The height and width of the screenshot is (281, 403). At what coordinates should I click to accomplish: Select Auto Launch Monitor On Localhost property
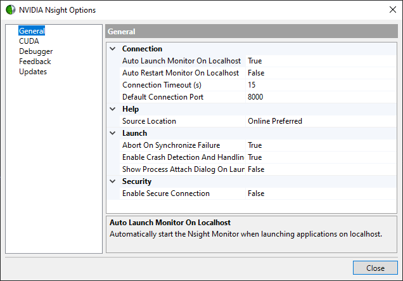point(181,61)
